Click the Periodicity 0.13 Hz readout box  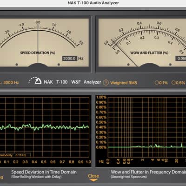coord(15,155)
